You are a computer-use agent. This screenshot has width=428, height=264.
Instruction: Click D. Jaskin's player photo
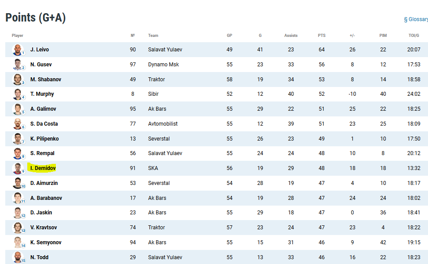(x=18, y=213)
